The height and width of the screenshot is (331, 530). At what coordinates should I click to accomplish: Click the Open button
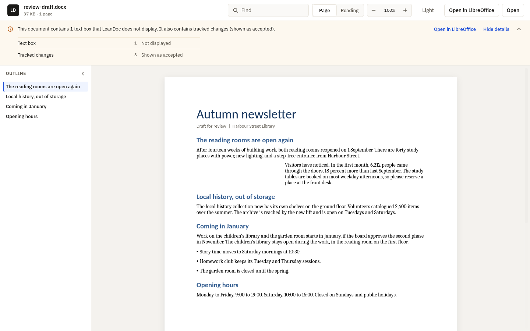pos(513,10)
